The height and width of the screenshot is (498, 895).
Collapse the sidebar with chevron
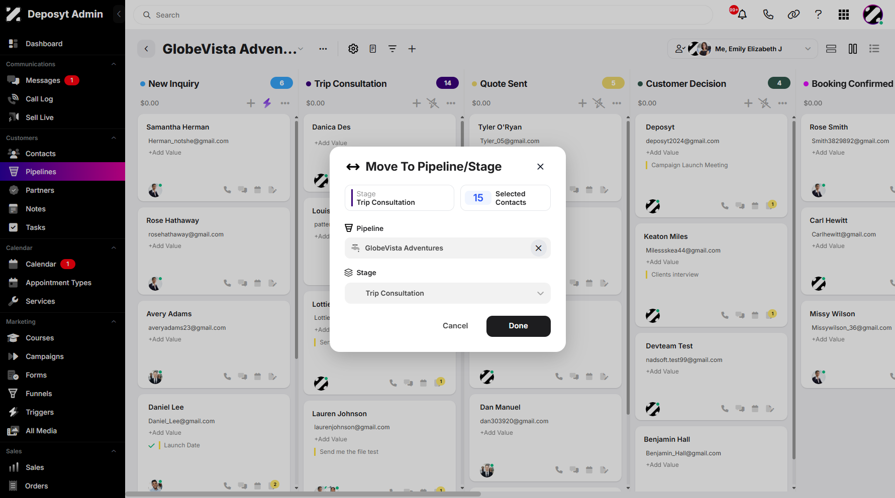point(119,14)
